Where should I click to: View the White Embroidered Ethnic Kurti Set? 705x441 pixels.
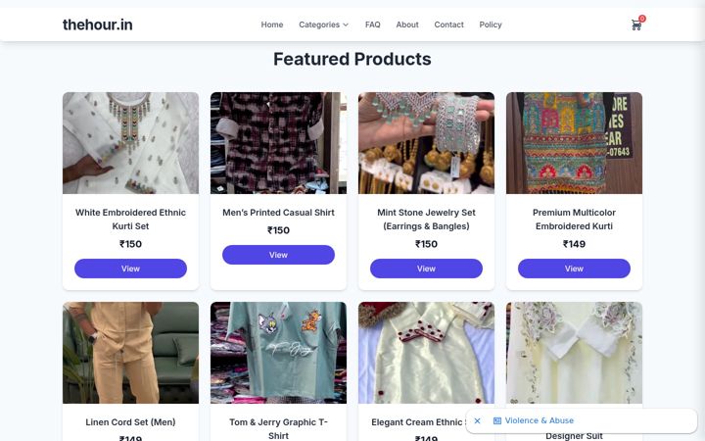130,269
